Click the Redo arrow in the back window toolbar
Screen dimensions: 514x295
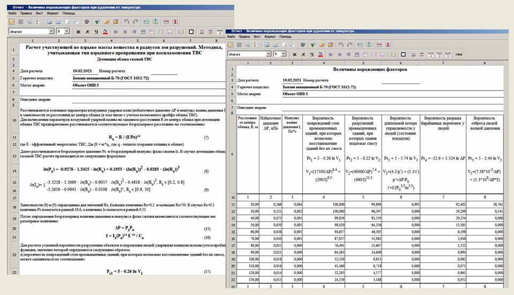pyautogui.click(x=136, y=22)
